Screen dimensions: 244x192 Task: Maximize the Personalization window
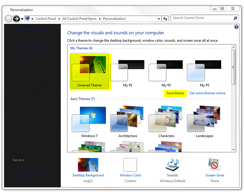pos(222,9)
